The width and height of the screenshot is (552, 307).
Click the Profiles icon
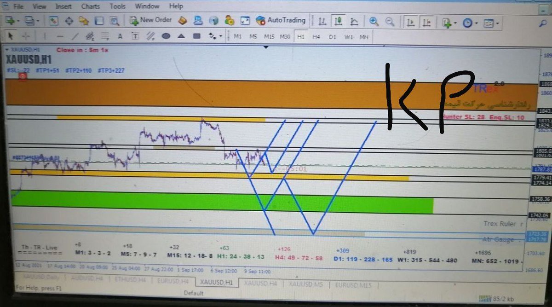(29, 21)
